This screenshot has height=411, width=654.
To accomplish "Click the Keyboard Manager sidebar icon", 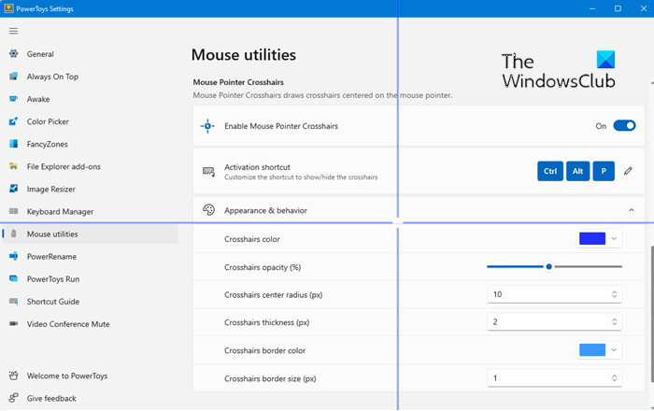I will pos(13,212).
